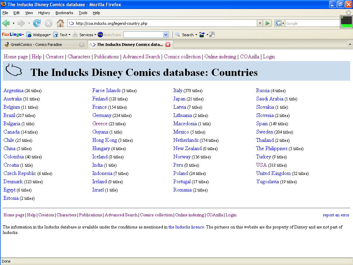Open the USA country link
Image resolution: width=353 pixels, height=265 pixels.
pos(261,165)
